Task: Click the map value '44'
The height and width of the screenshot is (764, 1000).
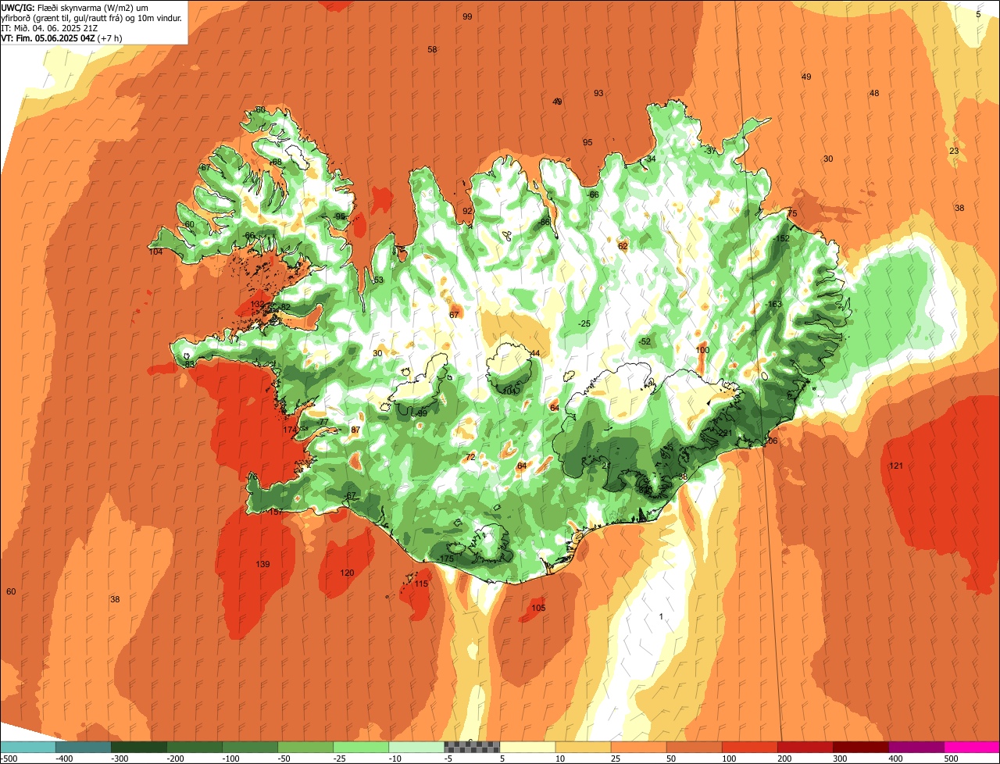Action: coord(535,353)
